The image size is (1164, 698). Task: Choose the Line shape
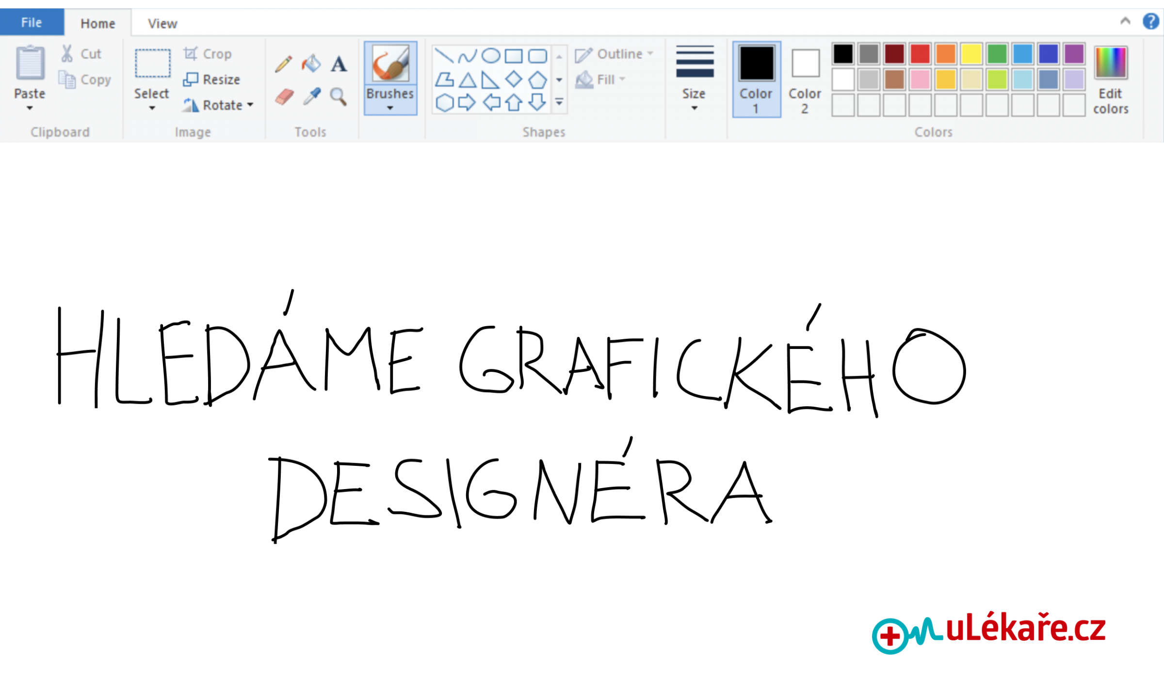[444, 56]
